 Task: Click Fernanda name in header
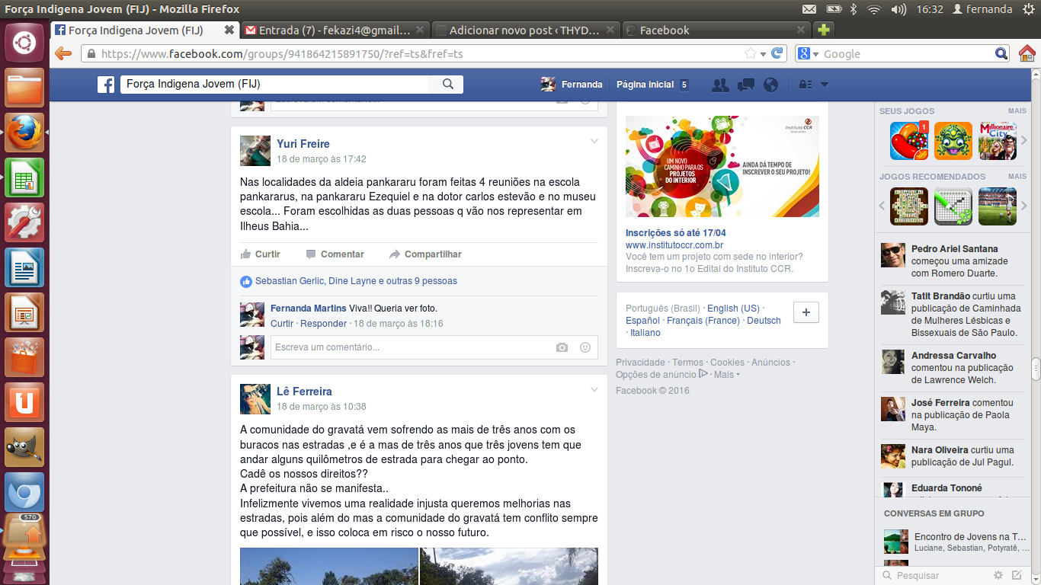coord(582,85)
